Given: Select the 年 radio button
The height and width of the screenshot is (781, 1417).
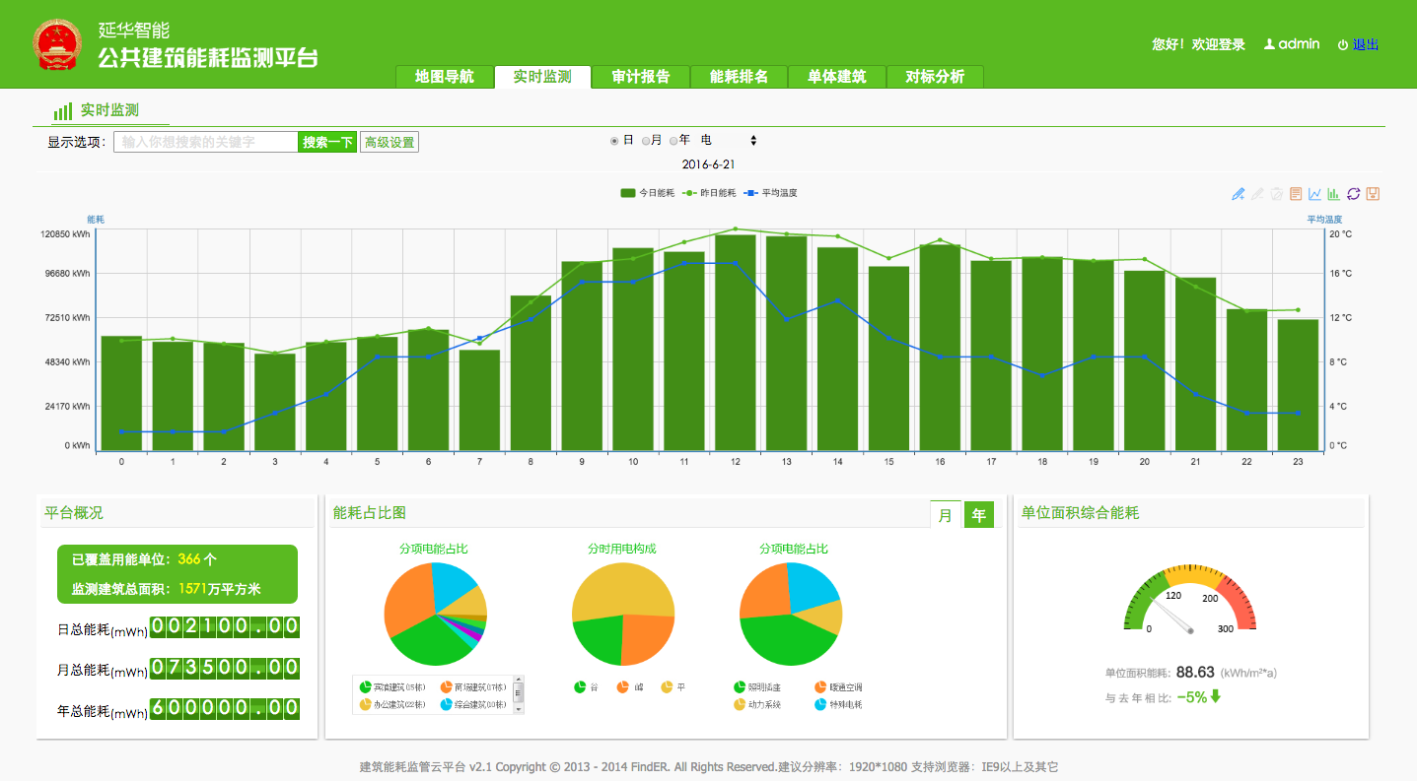Looking at the screenshot, I should coord(673,141).
